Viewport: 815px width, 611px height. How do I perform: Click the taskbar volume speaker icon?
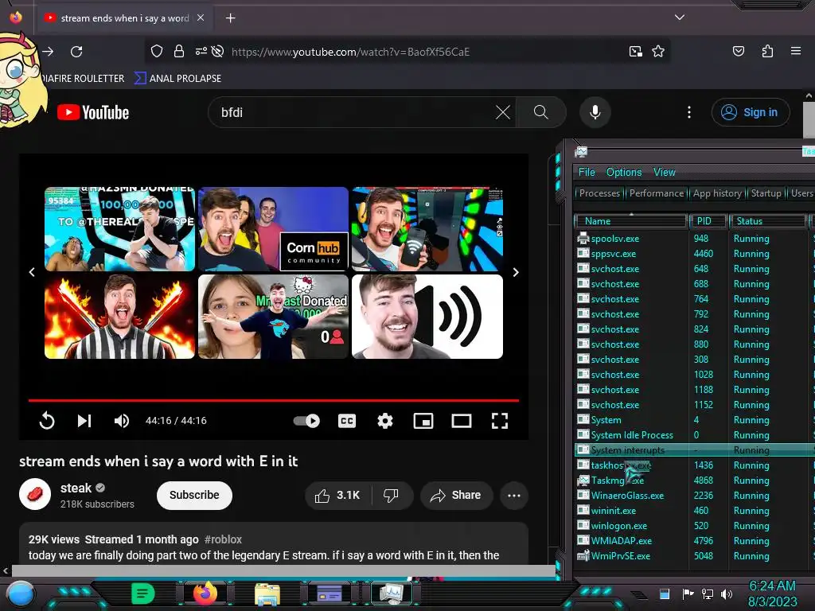point(726,593)
